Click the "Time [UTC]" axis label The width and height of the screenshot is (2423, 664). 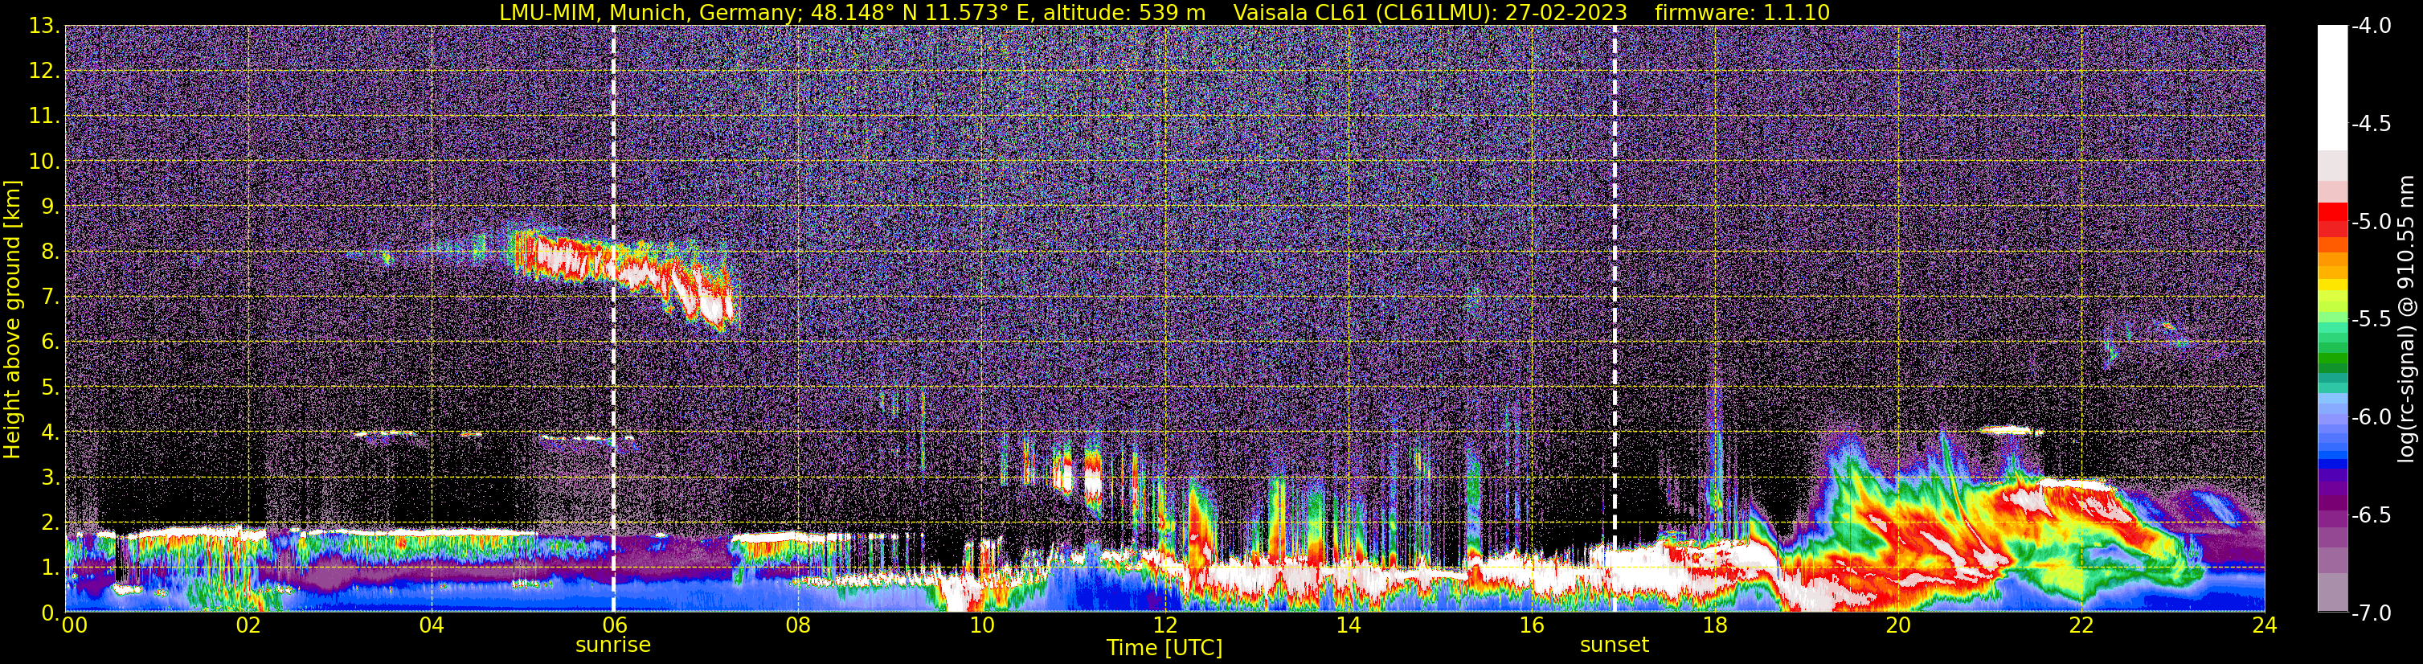click(x=1164, y=647)
